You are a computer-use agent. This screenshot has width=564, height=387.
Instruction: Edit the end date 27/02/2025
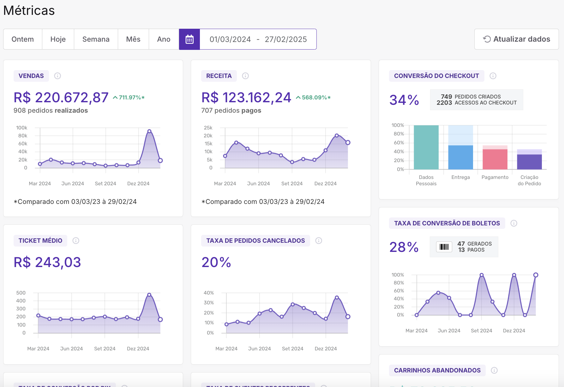pos(286,39)
